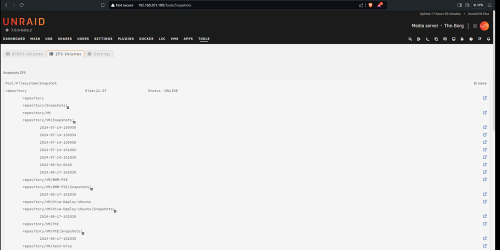Open the Shares menu
Image resolution: width=500 pixels, height=250 pixels.
point(64,39)
